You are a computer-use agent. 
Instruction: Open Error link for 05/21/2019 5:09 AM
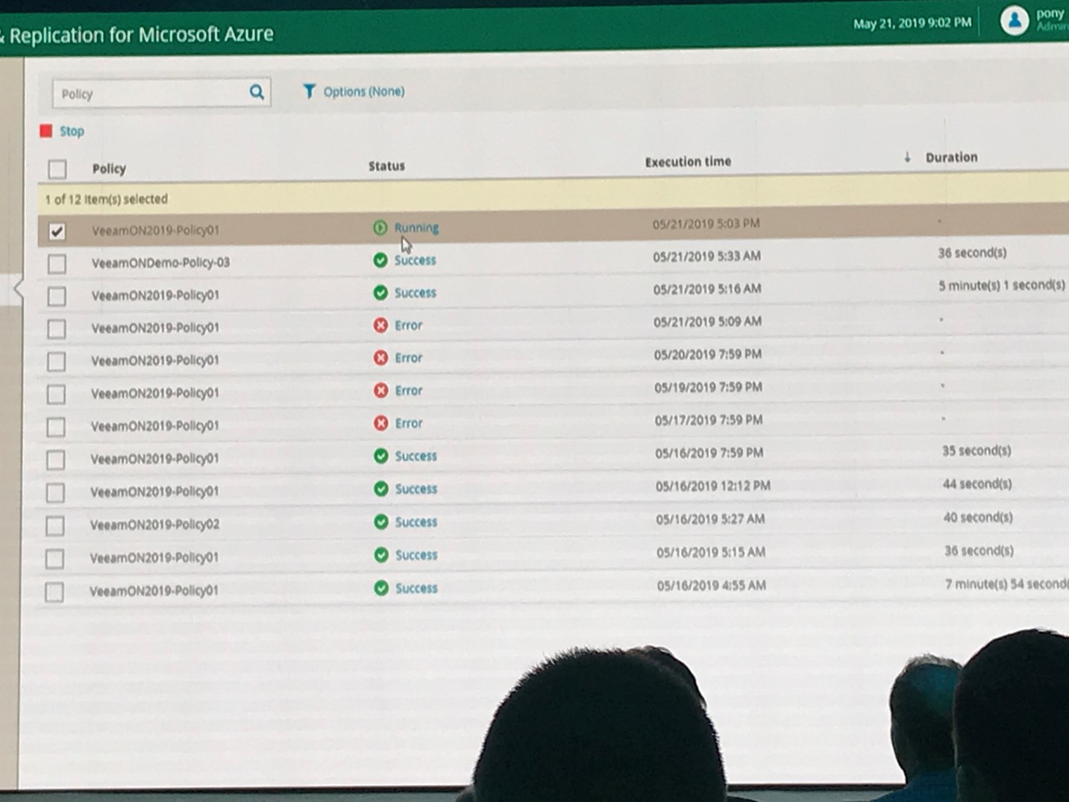pyautogui.click(x=408, y=325)
